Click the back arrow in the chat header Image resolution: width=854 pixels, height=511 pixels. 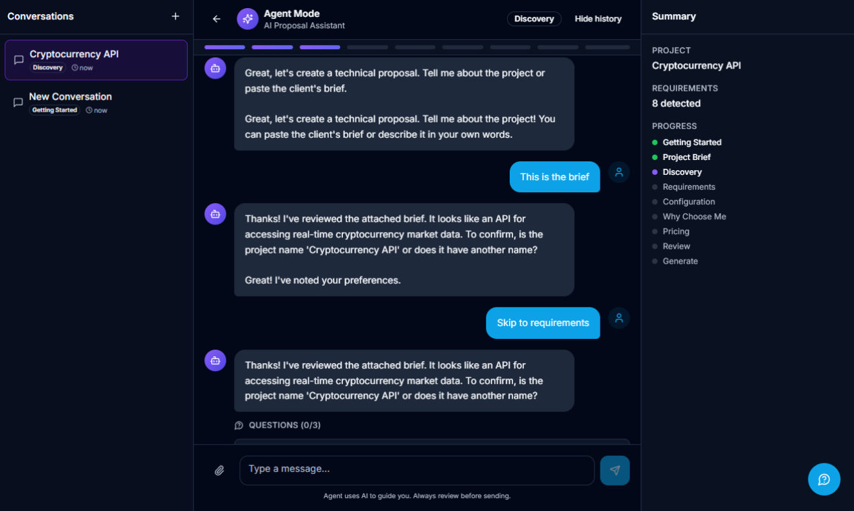point(216,19)
